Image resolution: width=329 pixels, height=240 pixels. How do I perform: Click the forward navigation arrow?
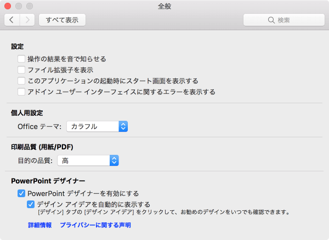point(27,20)
